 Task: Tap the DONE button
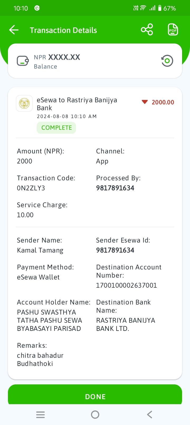click(x=95, y=394)
